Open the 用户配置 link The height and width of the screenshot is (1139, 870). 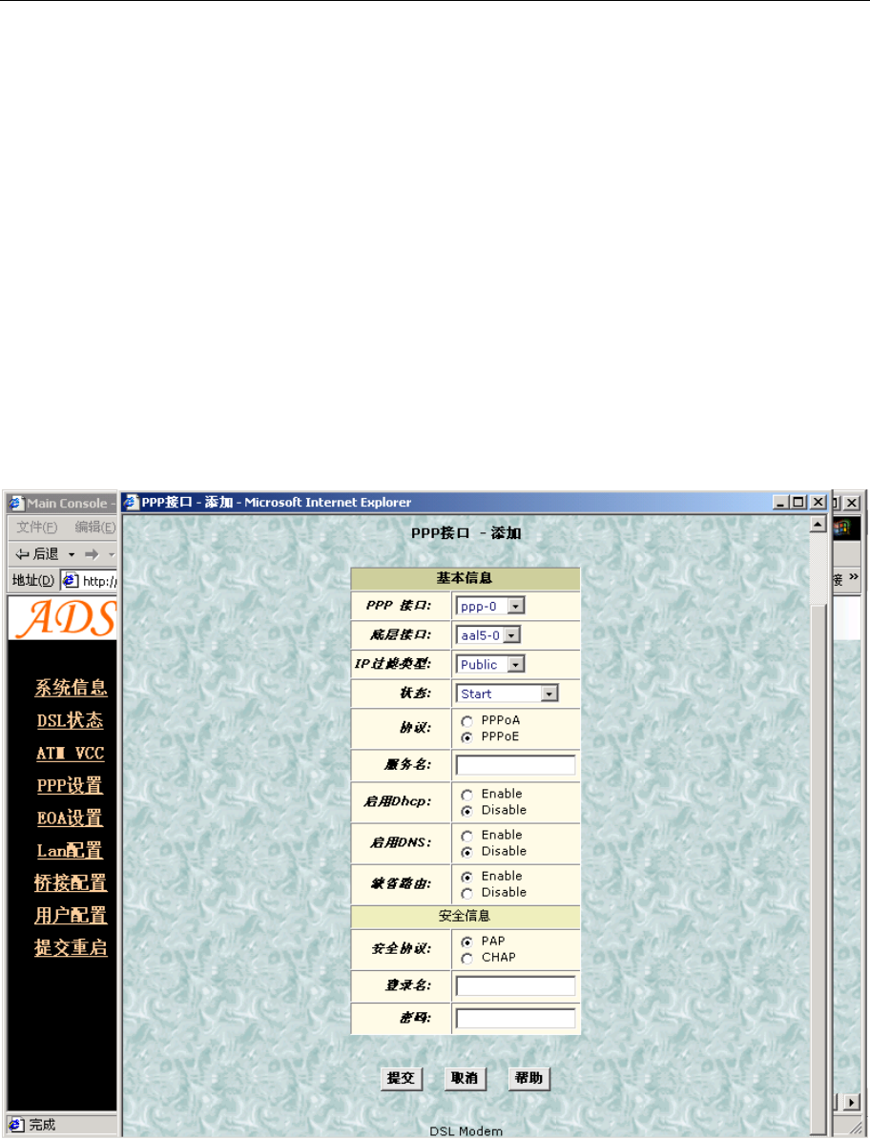[x=71, y=915]
